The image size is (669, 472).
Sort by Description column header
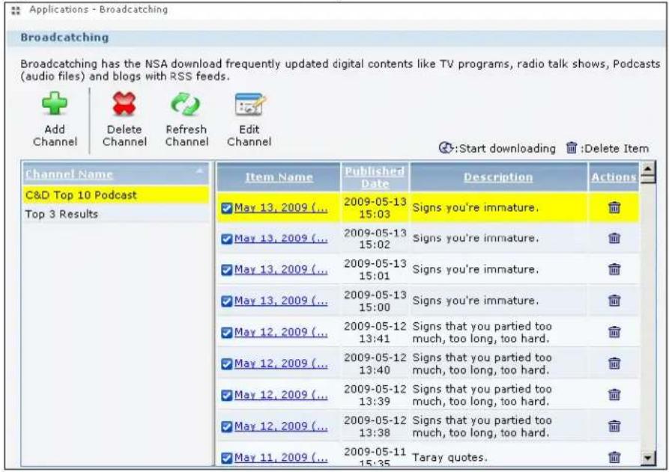coord(498,177)
